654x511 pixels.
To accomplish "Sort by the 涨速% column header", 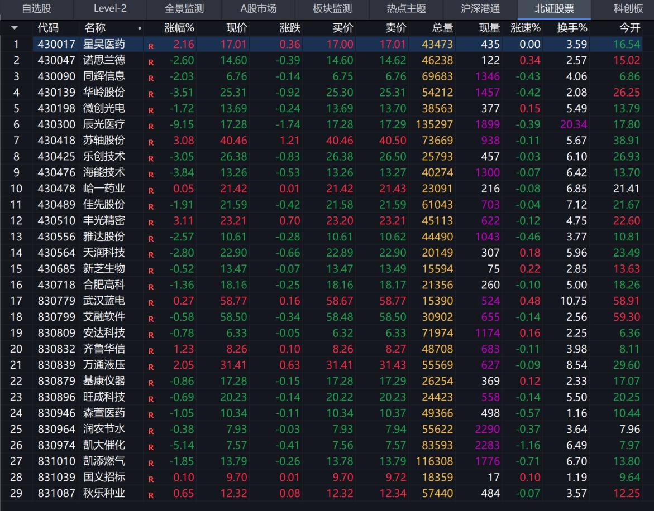I will tap(526, 28).
